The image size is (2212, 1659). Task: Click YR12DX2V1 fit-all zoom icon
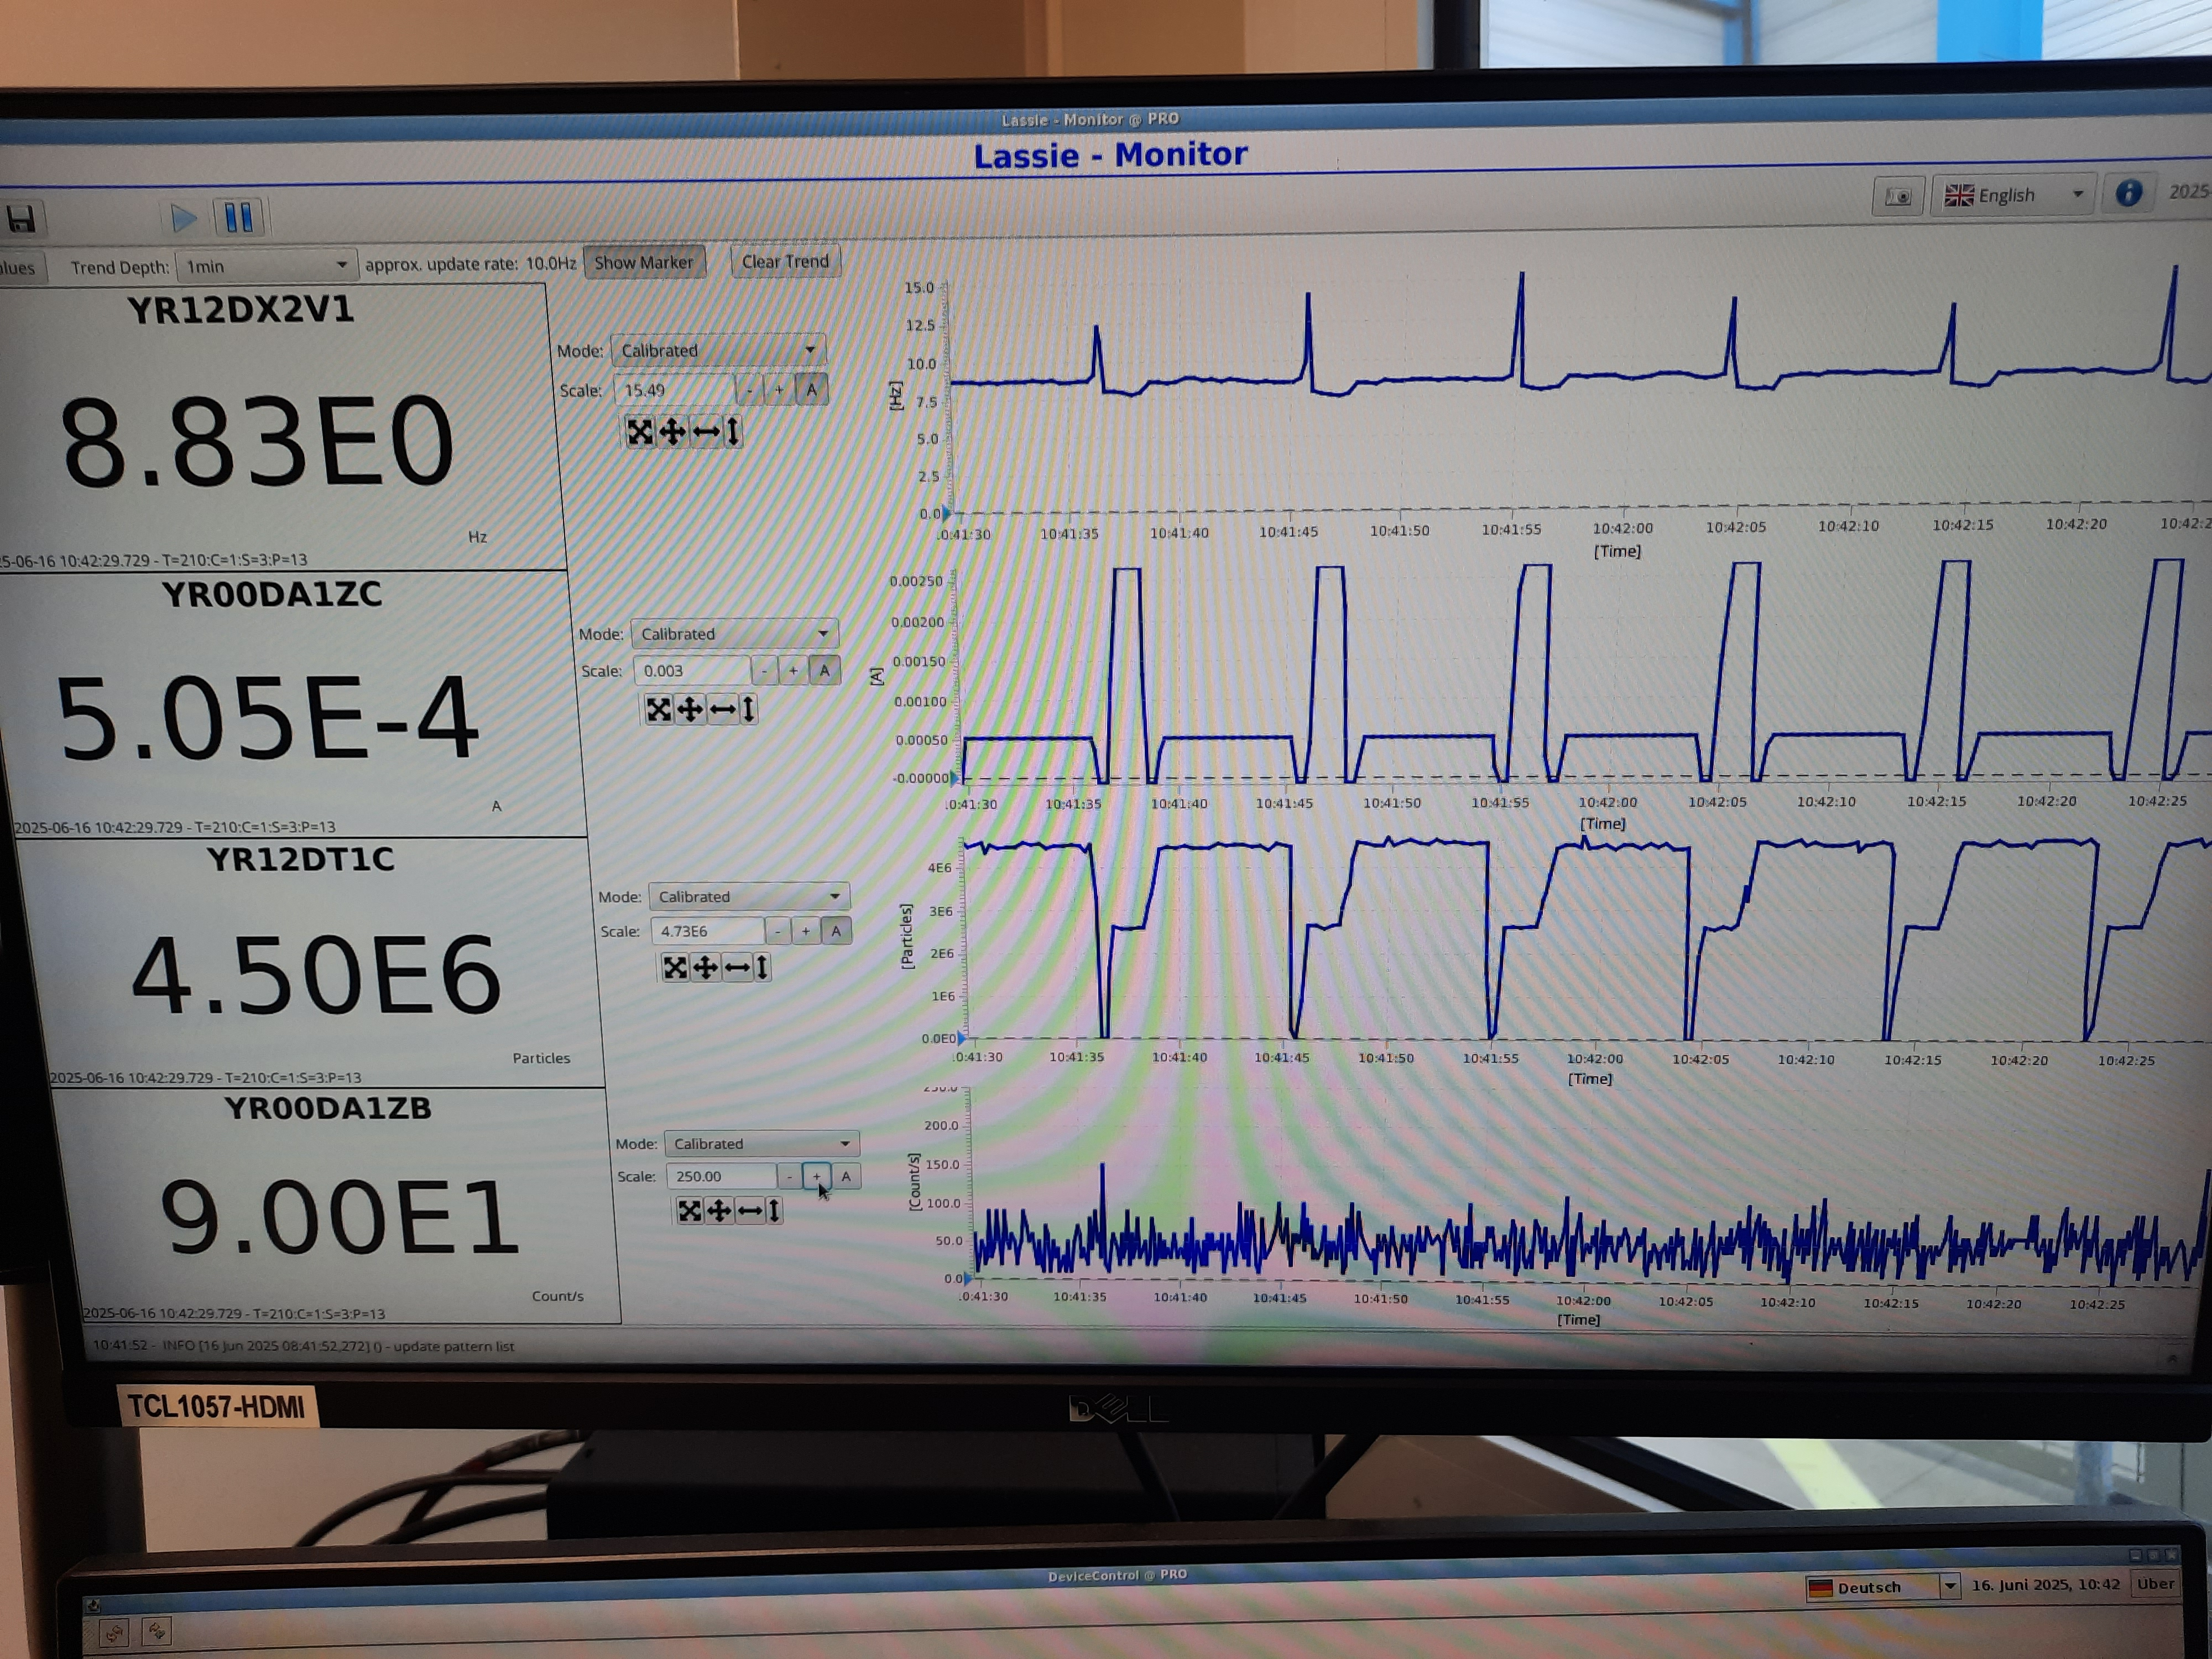coord(640,432)
